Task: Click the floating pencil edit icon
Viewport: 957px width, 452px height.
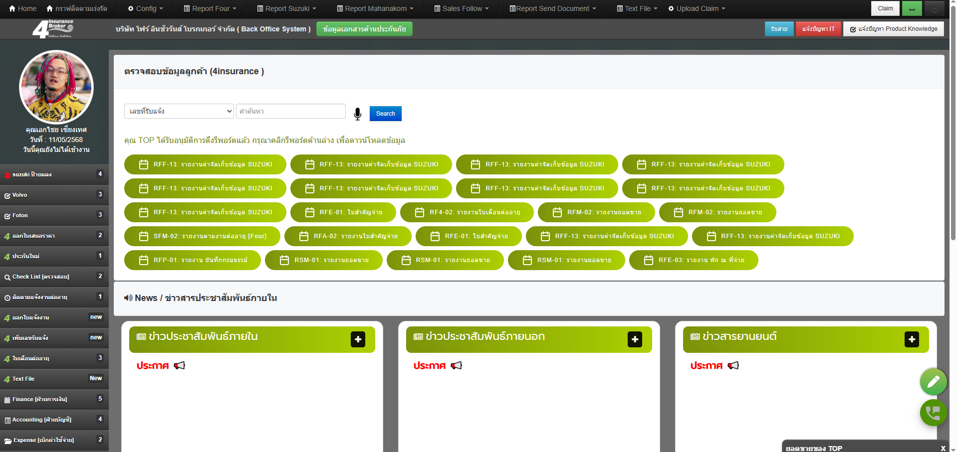Action: point(933,381)
